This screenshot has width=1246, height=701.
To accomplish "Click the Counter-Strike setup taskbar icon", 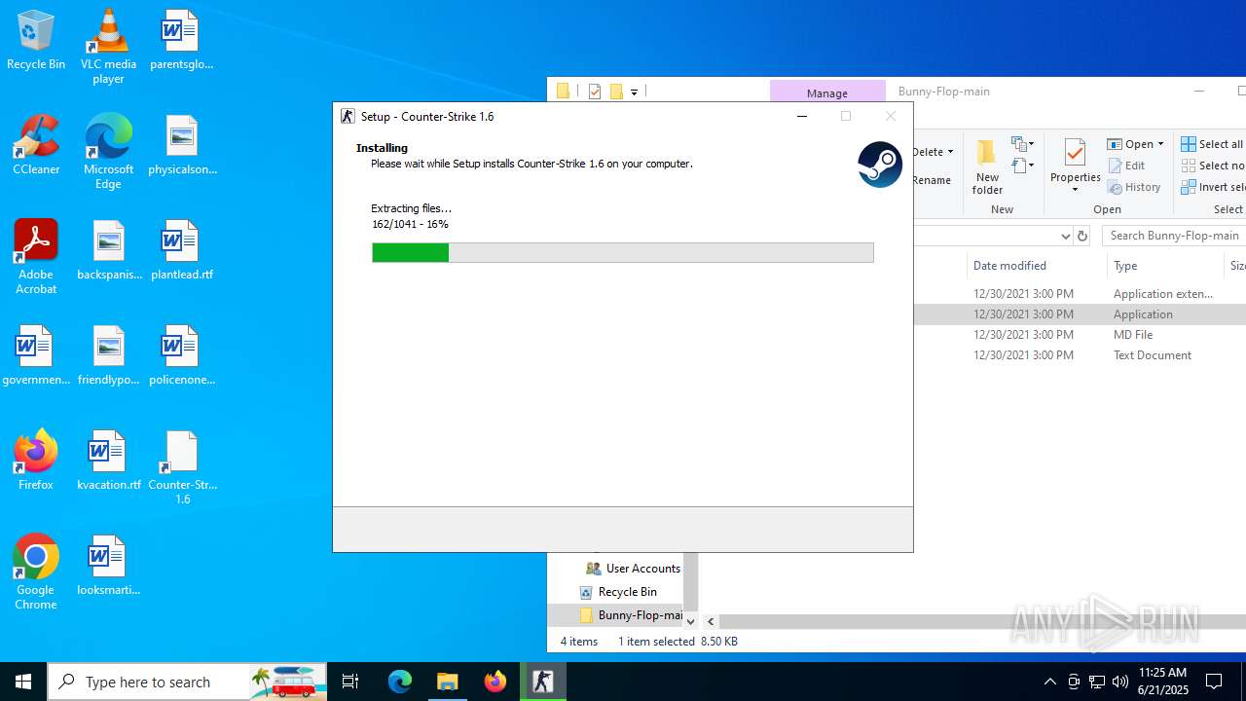I will [x=543, y=682].
